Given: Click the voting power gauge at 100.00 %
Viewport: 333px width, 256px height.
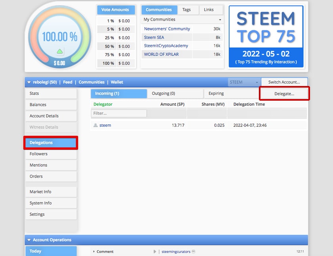Looking at the screenshot, I should point(60,37).
